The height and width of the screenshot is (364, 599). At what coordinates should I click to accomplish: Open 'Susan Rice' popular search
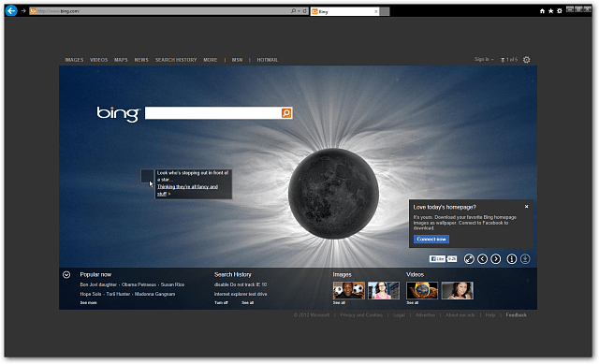click(x=172, y=284)
